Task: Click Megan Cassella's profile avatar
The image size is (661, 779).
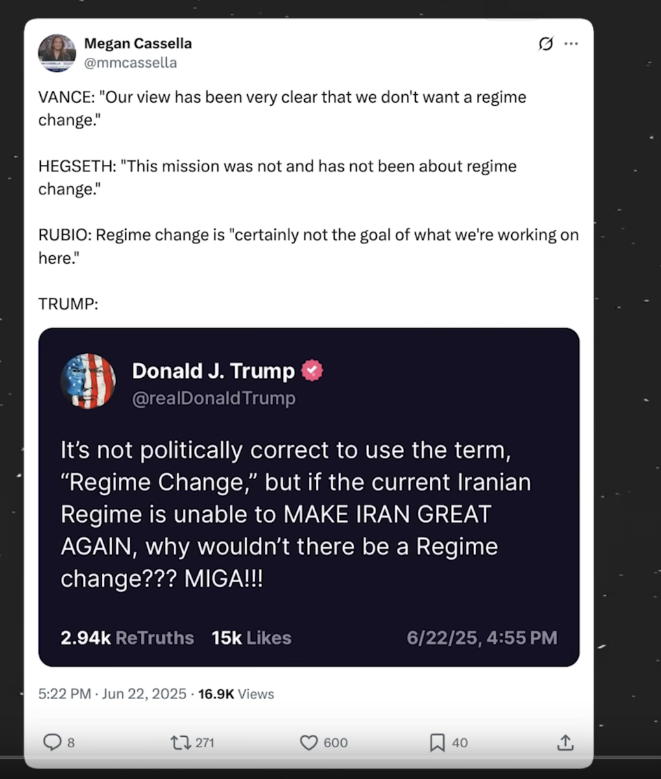Action: 57,53
